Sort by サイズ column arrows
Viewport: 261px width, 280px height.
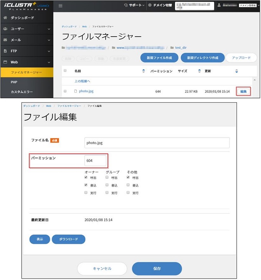(200, 71)
